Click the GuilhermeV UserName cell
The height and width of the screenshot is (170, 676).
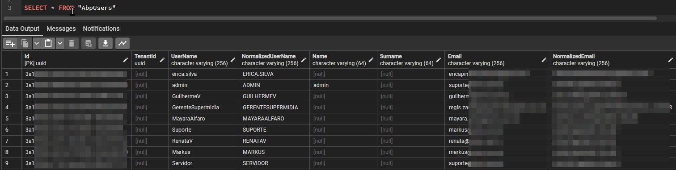click(x=203, y=96)
